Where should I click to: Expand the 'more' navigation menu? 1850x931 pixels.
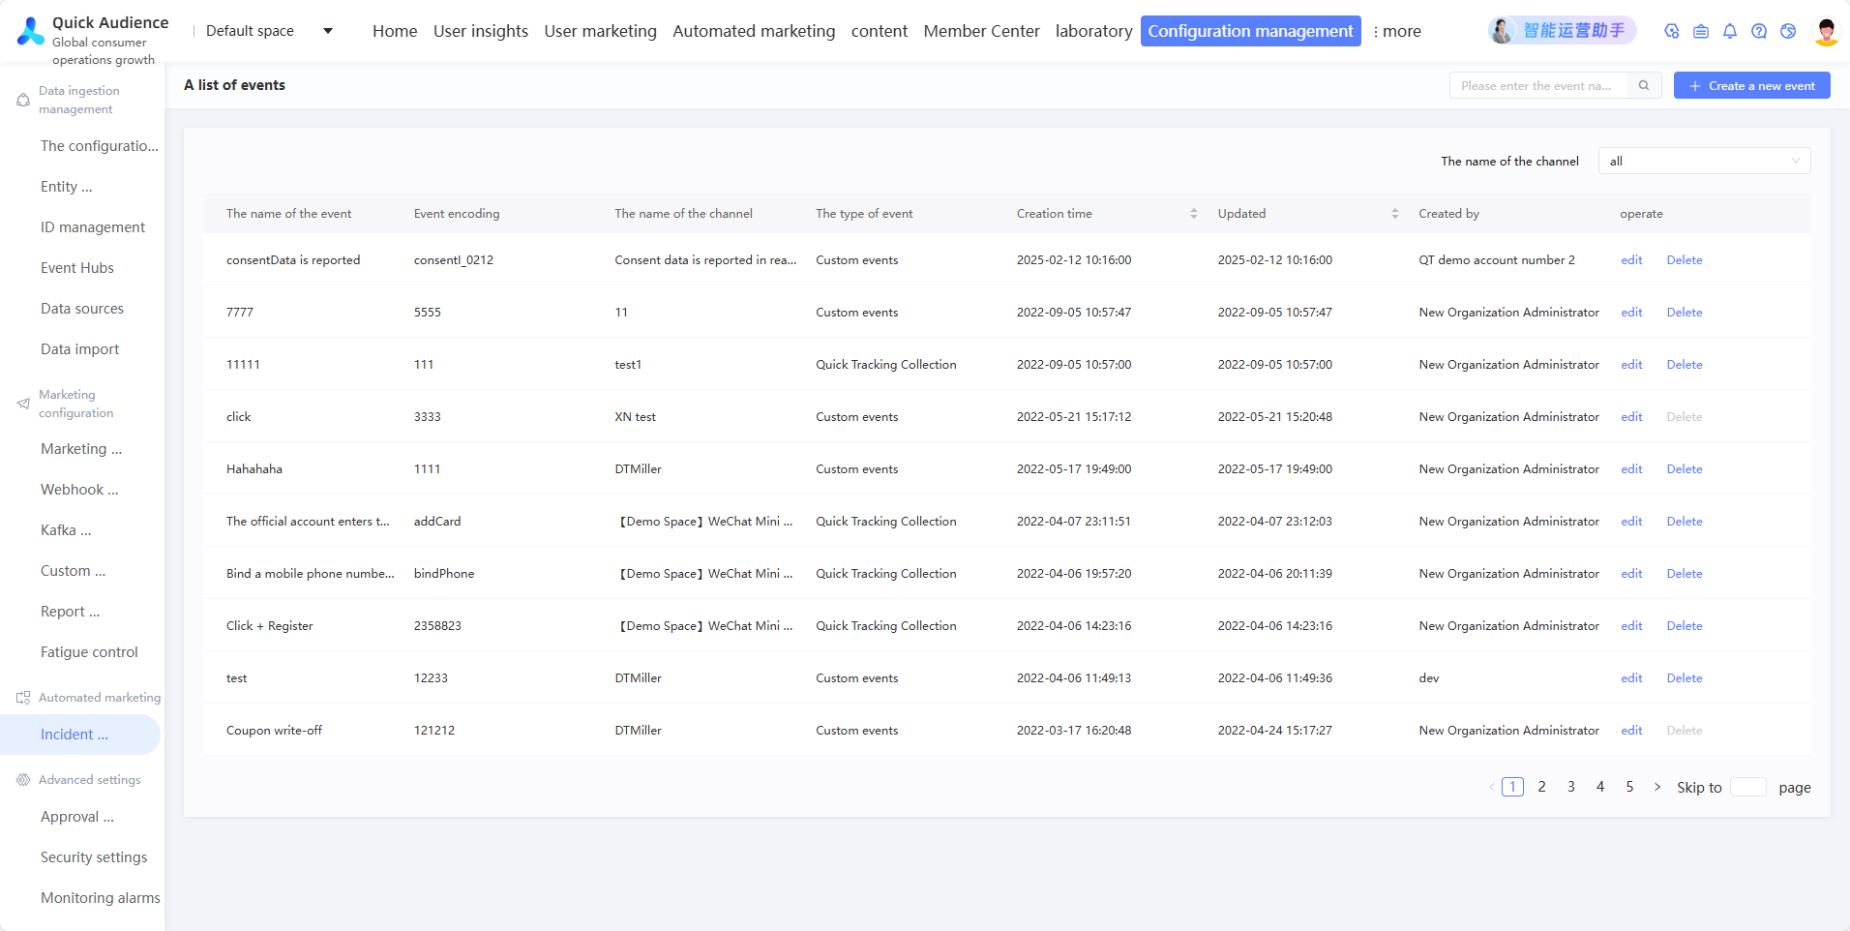pyautogui.click(x=1397, y=31)
